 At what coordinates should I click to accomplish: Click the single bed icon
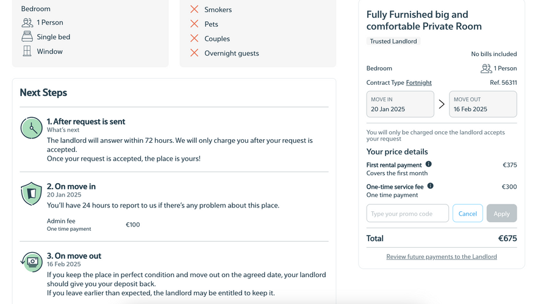[x=27, y=37]
